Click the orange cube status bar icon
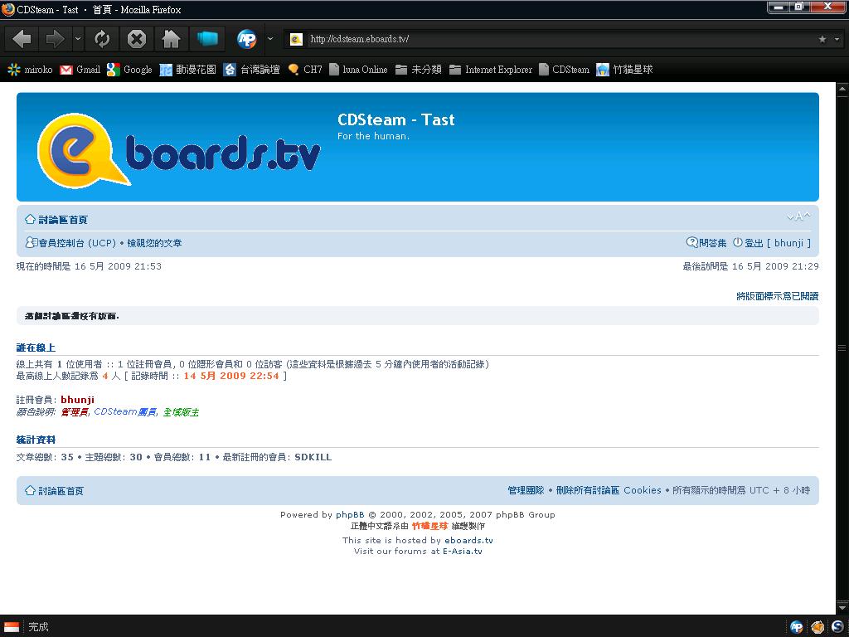This screenshot has width=849, height=637. tap(817, 627)
